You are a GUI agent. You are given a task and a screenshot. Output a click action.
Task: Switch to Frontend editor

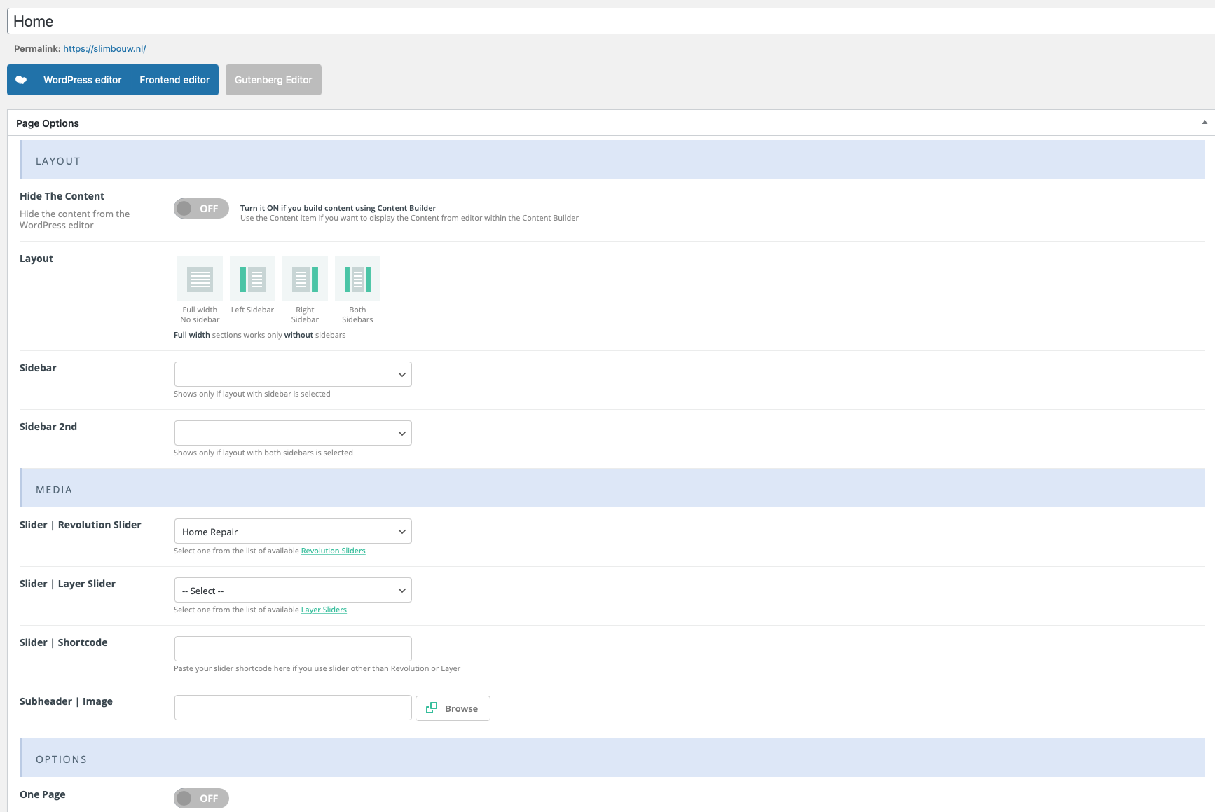click(174, 80)
